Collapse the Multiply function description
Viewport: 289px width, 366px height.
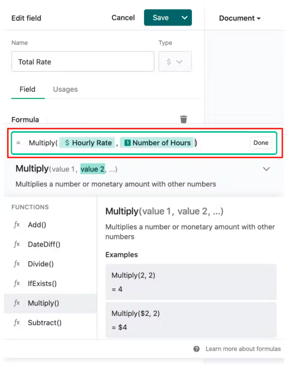[266, 168]
